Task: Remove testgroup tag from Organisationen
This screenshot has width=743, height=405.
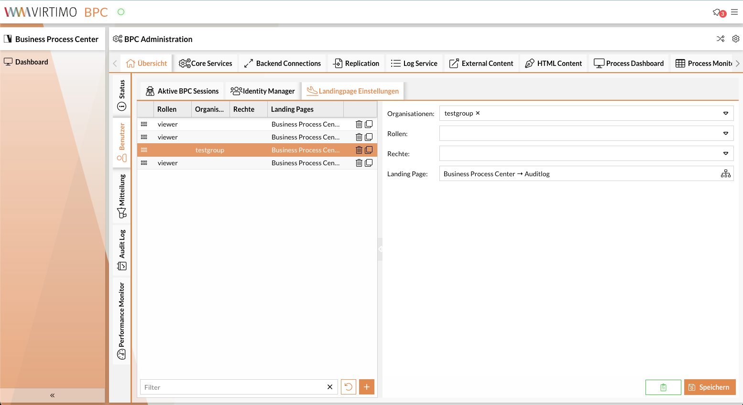Action: [478, 113]
